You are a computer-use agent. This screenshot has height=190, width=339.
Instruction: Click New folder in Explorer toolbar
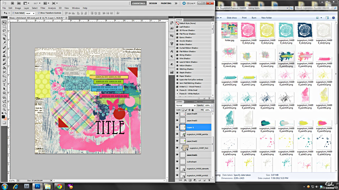click(x=266, y=18)
